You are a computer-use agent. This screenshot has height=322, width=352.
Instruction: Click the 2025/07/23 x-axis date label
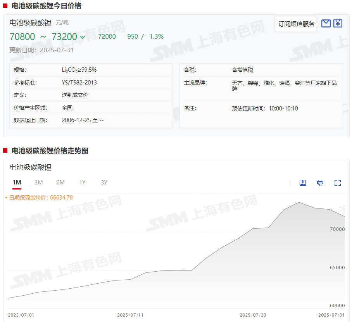click(253, 315)
